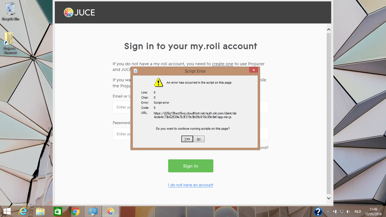This screenshot has height=217, width=386.
Task: Follow the "create one" link
Action: pyautogui.click(x=222, y=64)
